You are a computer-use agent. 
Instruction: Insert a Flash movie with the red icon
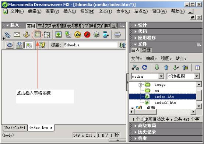[87, 35]
